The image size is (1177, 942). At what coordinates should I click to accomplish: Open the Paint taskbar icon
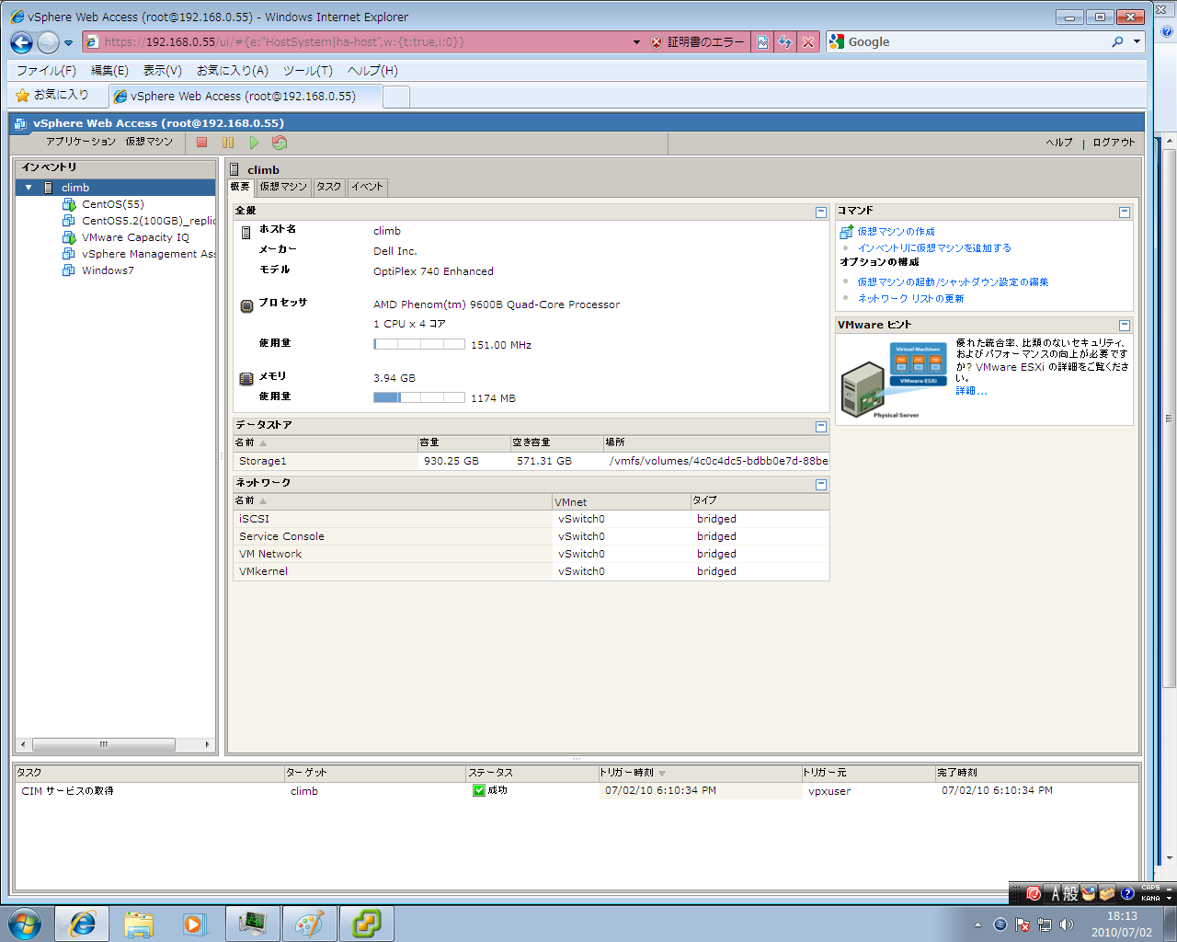click(310, 924)
